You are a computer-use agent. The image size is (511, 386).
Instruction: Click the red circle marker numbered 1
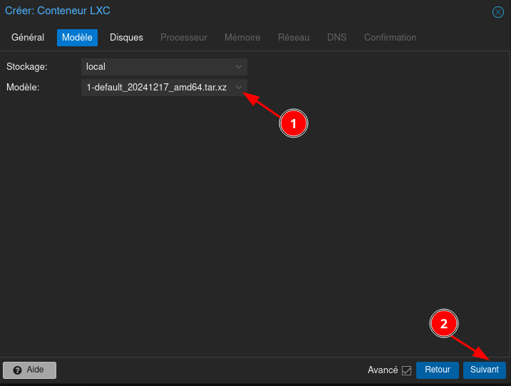pyautogui.click(x=293, y=124)
